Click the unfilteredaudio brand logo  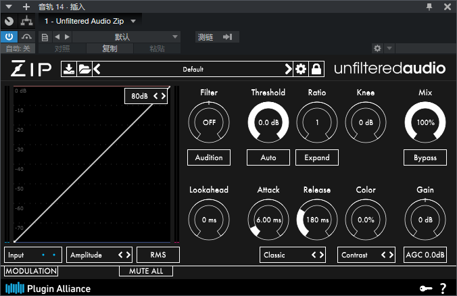click(389, 68)
